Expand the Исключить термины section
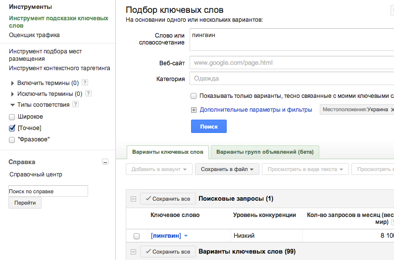Viewport: 394px width, 260px height. pyautogui.click(x=12, y=94)
